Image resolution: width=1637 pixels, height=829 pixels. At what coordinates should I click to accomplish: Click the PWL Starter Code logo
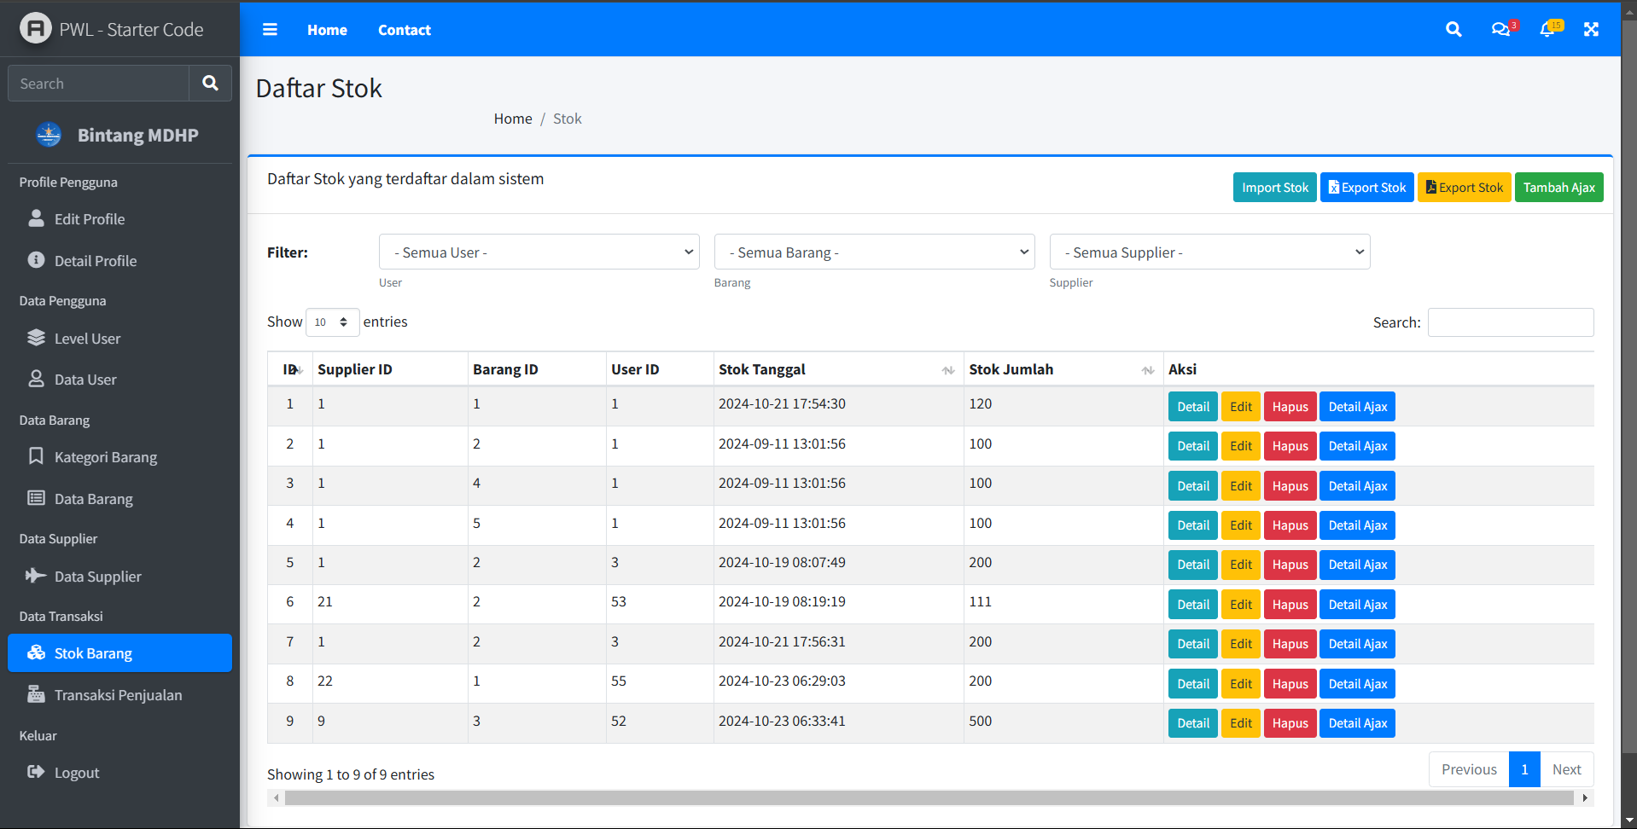point(36,29)
